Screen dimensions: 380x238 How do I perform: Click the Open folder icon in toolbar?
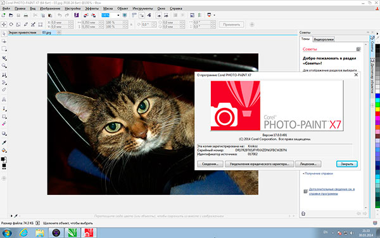pos(11,15)
